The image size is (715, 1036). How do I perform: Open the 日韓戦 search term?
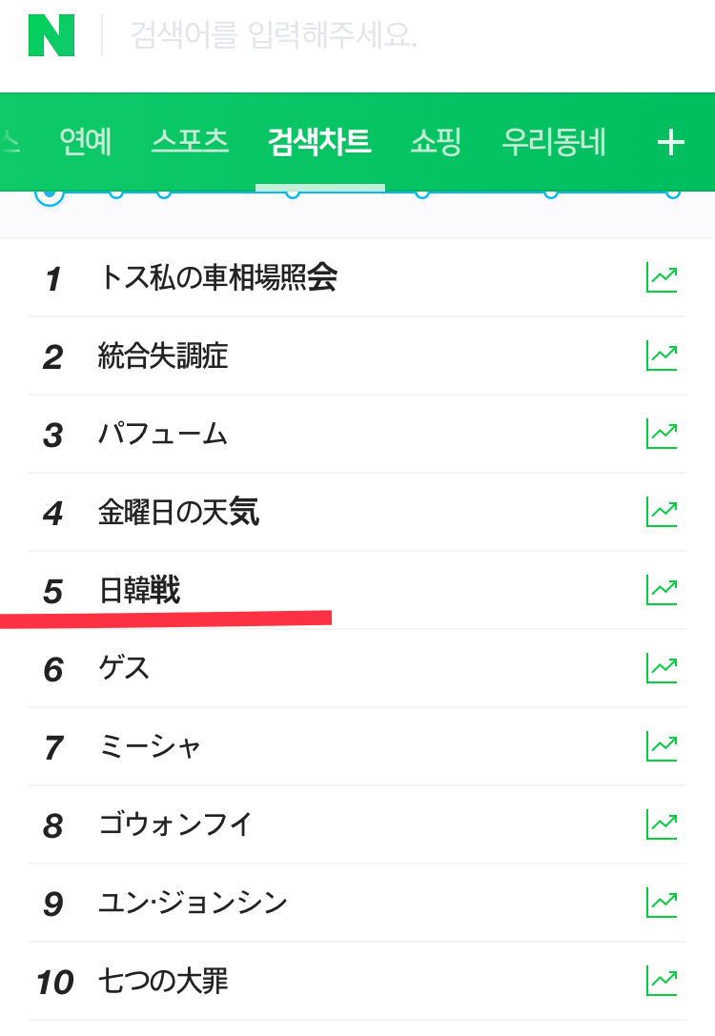[x=139, y=591]
